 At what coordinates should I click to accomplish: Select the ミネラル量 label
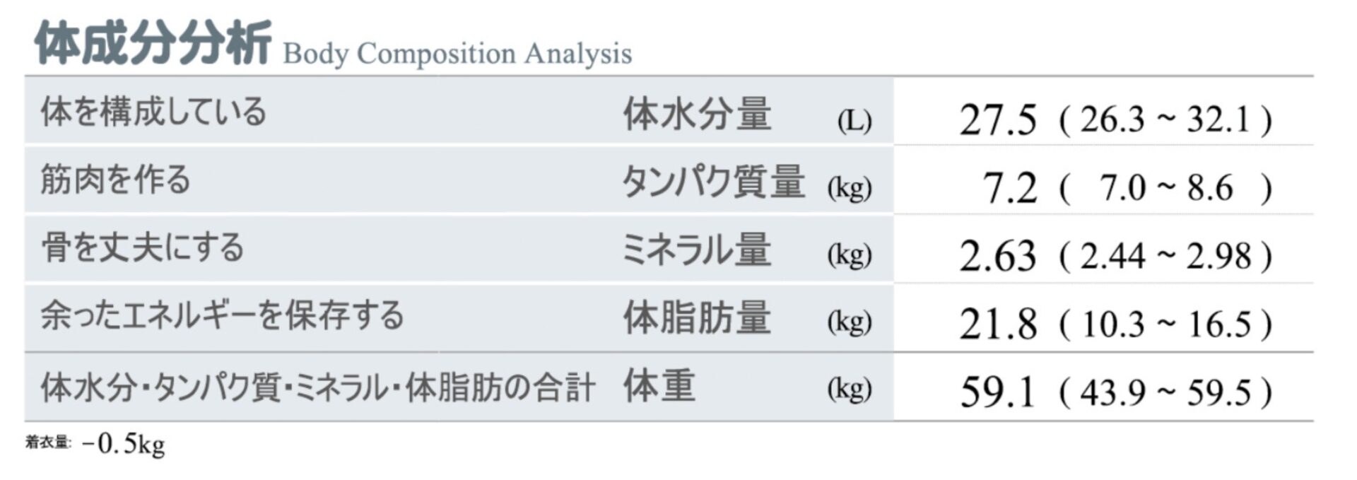pyautogui.click(x=696, y=250)
